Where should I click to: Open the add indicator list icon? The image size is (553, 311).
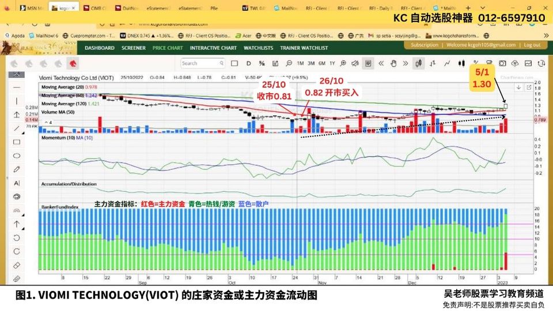click(x=275, y=63)
